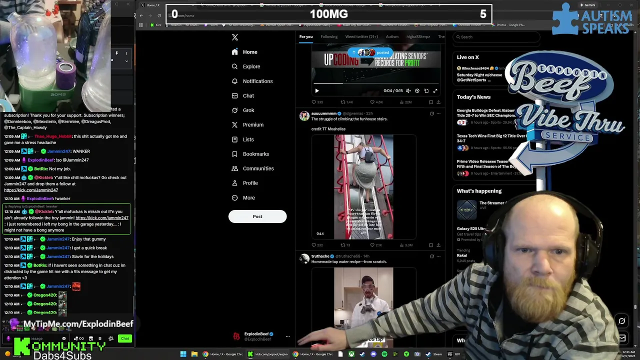640x360 pixels.
Task: Expand Upcoding video to fullscreen
Action: [x=435, y=91]
